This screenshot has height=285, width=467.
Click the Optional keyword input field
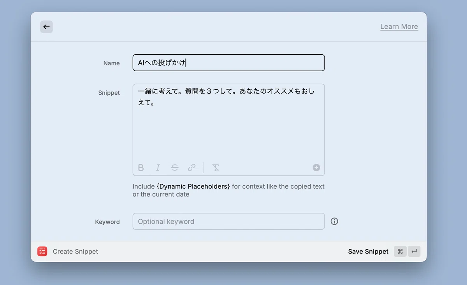click(228, 221)
